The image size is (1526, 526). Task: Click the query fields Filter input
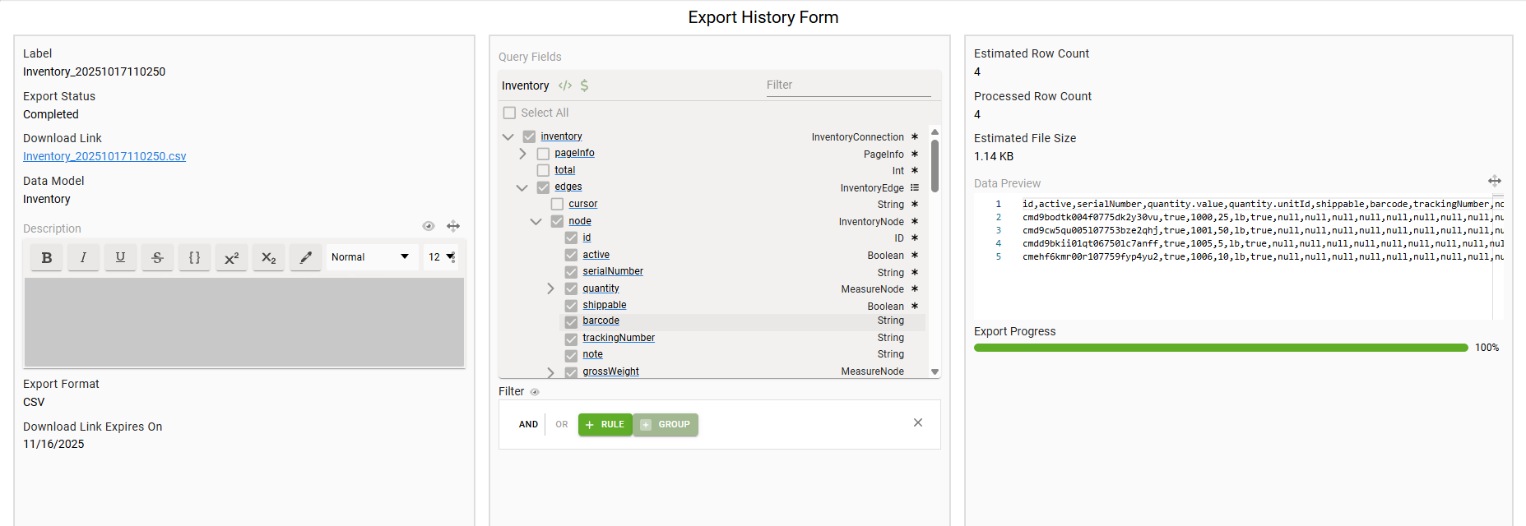(x=847, y=85)
